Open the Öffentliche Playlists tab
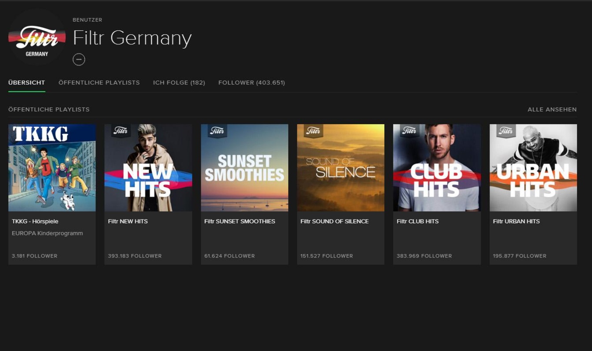This screenshot has width=592, height=351. (x=99, y=83)
